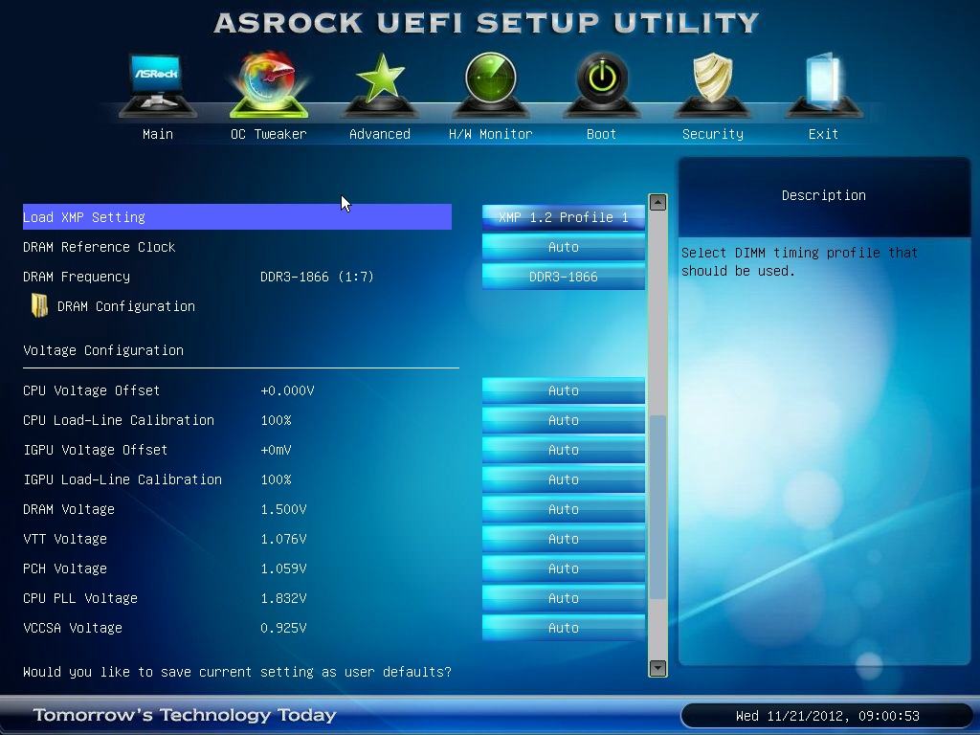This screenshot has height=735, width=980.
Task: Open the Security shield icon
Action: pyautogui.click(x=712, y=85)
